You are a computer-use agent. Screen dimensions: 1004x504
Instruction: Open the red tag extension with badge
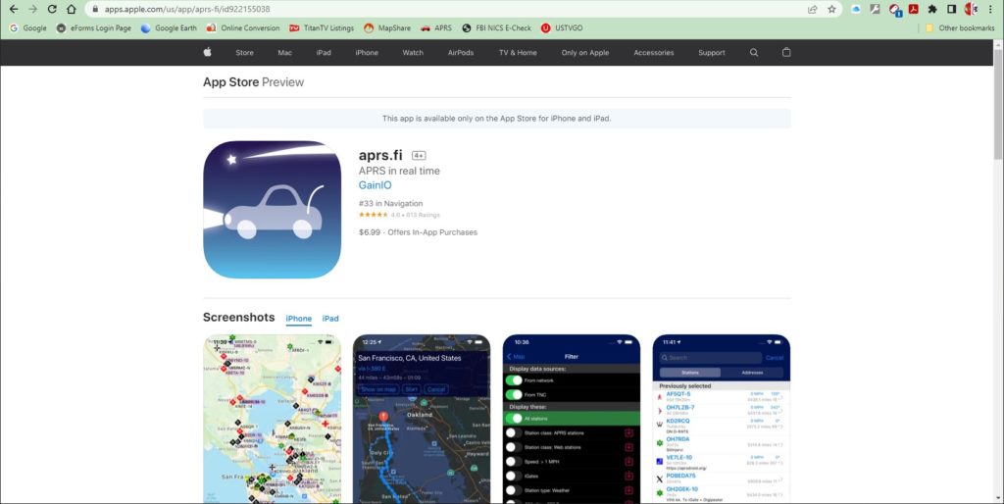pos(895,10)
